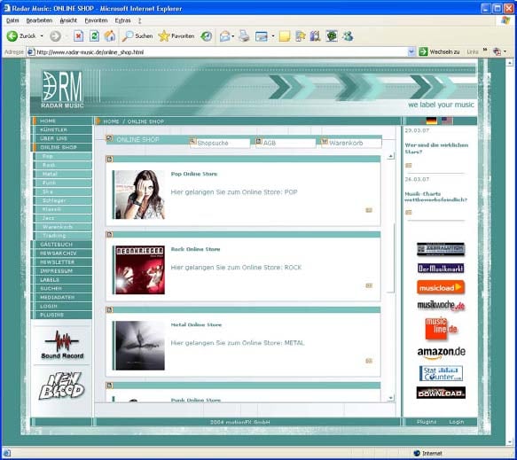Click the amazon.de partner banner
Image resolution: width=517 pixels, height=460 pixels.
click(x=441, y=353)
